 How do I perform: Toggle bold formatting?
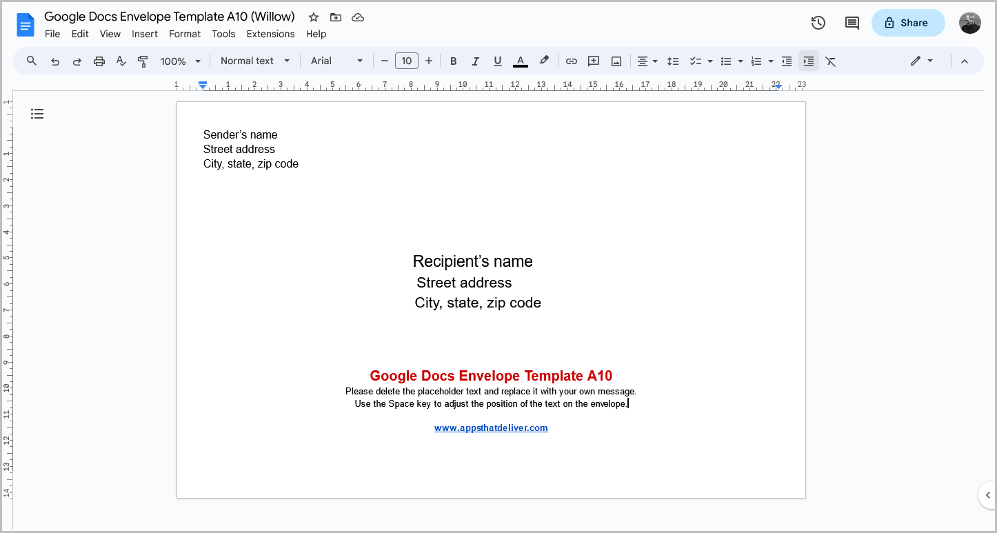[x=453, y=61]
